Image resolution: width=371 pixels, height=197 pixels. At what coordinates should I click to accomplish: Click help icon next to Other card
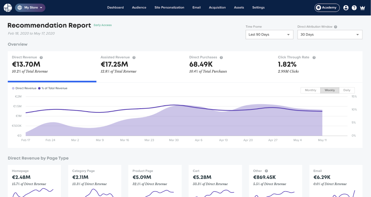pos(266,171)
